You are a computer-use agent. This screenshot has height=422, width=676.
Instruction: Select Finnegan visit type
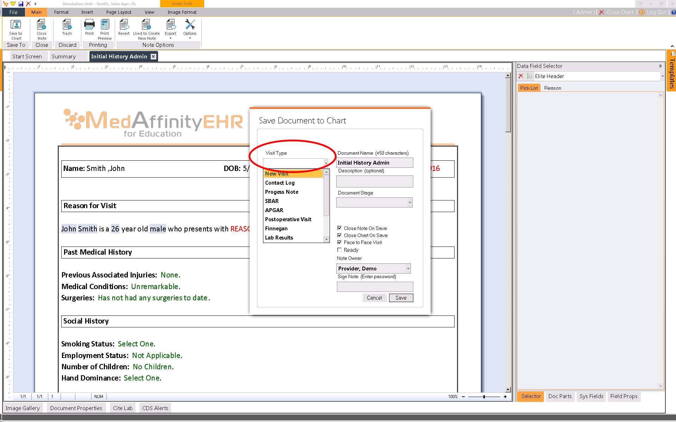293,229
